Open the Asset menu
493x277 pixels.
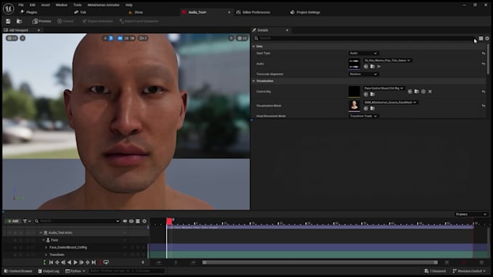(x=45, y=5)
